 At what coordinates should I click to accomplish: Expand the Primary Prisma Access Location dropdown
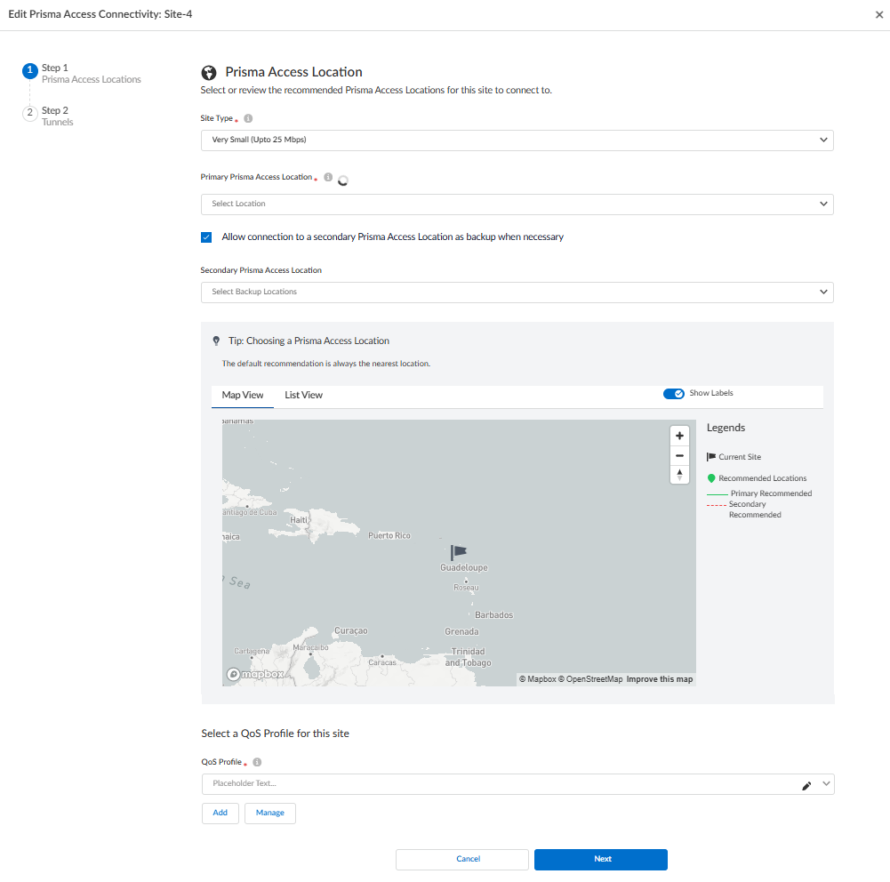click(517, 204)
